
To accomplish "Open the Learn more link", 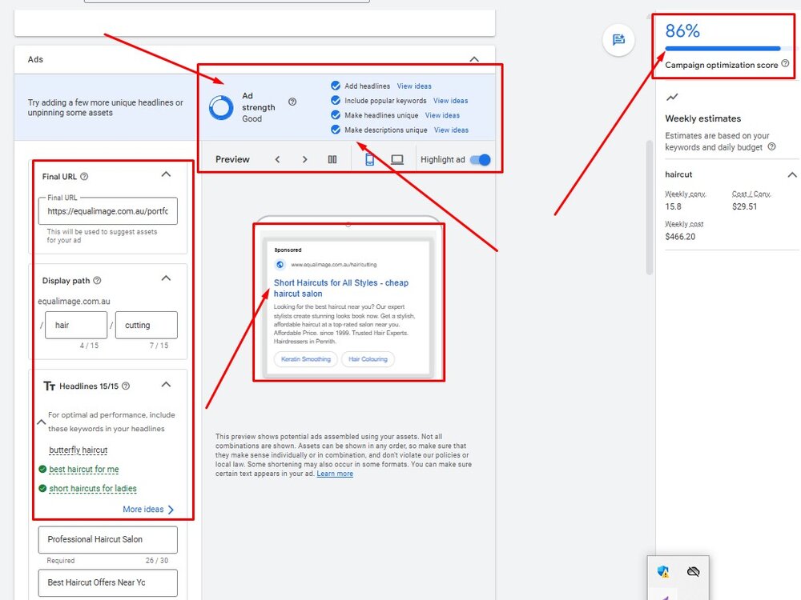I will (335, 474).
